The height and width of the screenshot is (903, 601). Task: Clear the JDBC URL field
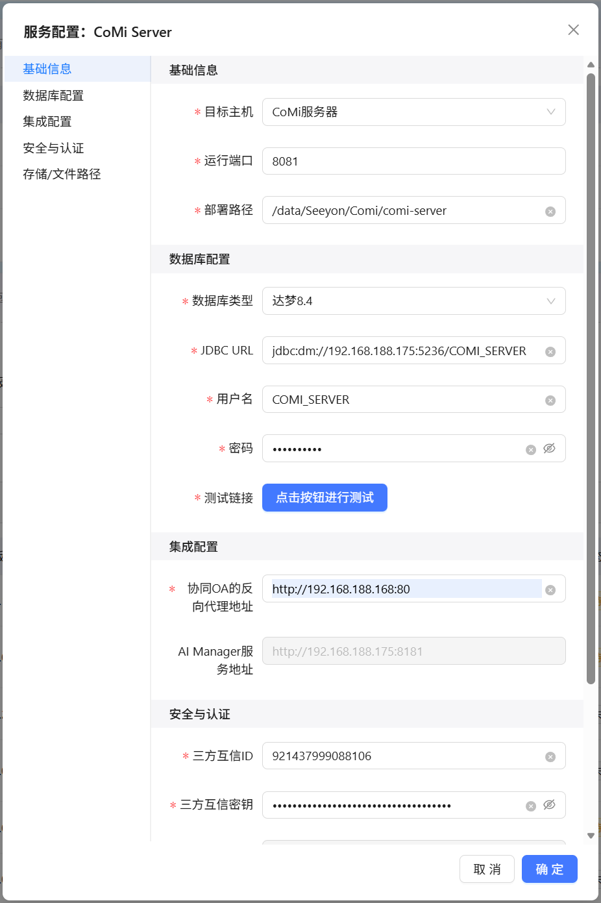point(550,352)
